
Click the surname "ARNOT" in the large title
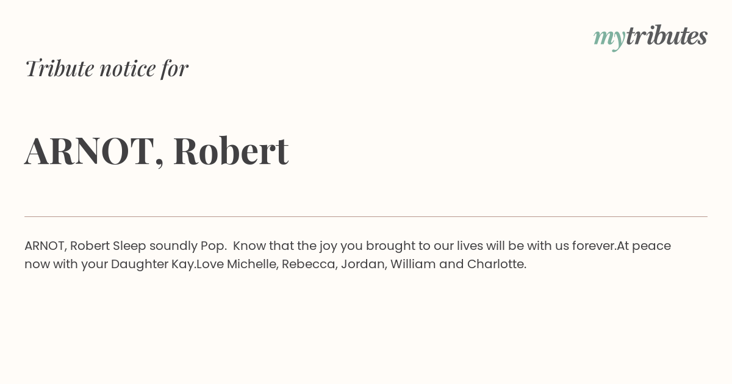(90, 151)
